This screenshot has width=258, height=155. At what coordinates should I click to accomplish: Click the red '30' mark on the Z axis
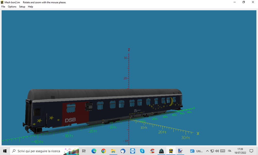(125, 58)
